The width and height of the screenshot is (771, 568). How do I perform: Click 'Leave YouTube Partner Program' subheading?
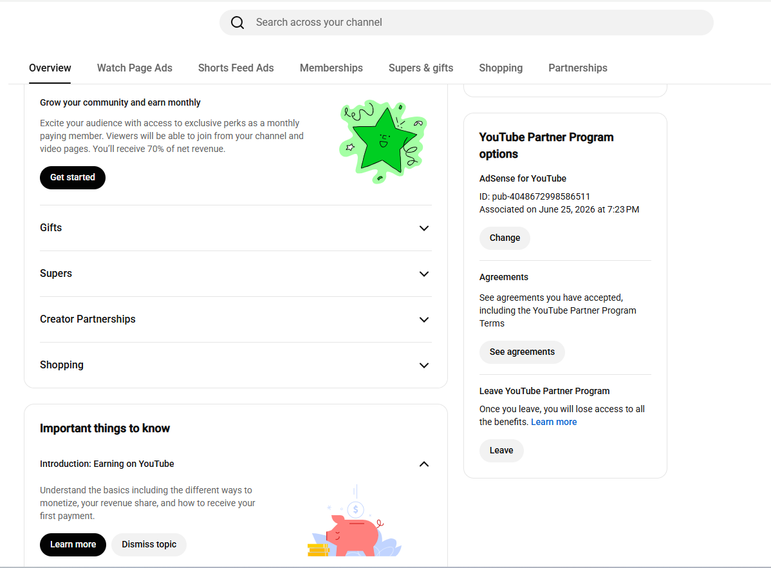click(544, 391)
